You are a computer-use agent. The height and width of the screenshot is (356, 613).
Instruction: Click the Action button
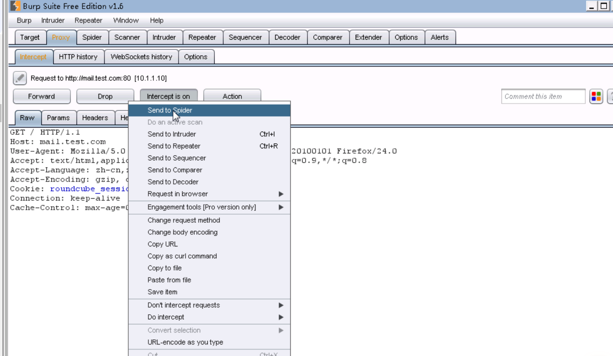[232, 97]
